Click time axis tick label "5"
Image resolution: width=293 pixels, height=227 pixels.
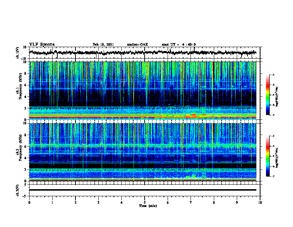tap(145, 203)
